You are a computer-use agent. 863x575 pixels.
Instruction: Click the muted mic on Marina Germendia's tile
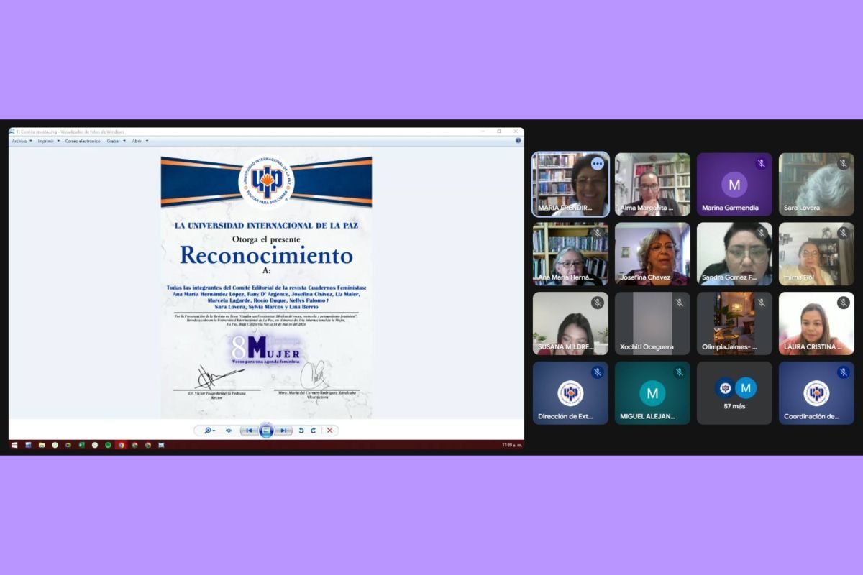click(761, 164)
